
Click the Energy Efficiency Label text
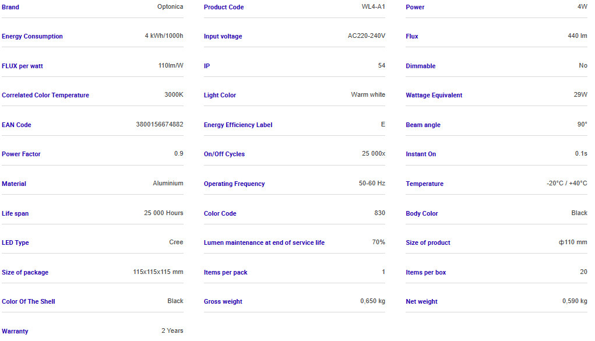[x=238, y=125]
